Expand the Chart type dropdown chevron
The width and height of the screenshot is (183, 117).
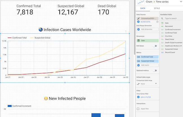181,2
